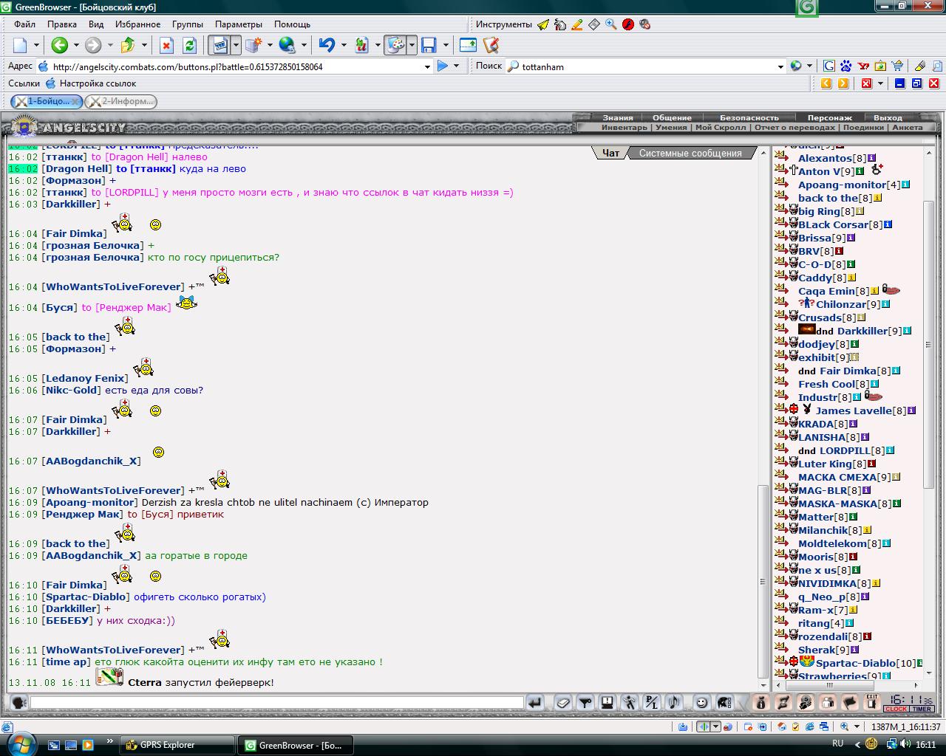Toggle CLOCK mode on the timer

896,709
